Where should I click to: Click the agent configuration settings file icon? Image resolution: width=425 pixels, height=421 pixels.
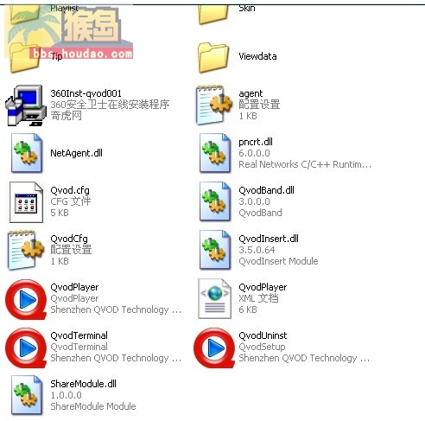coord(214,105)
